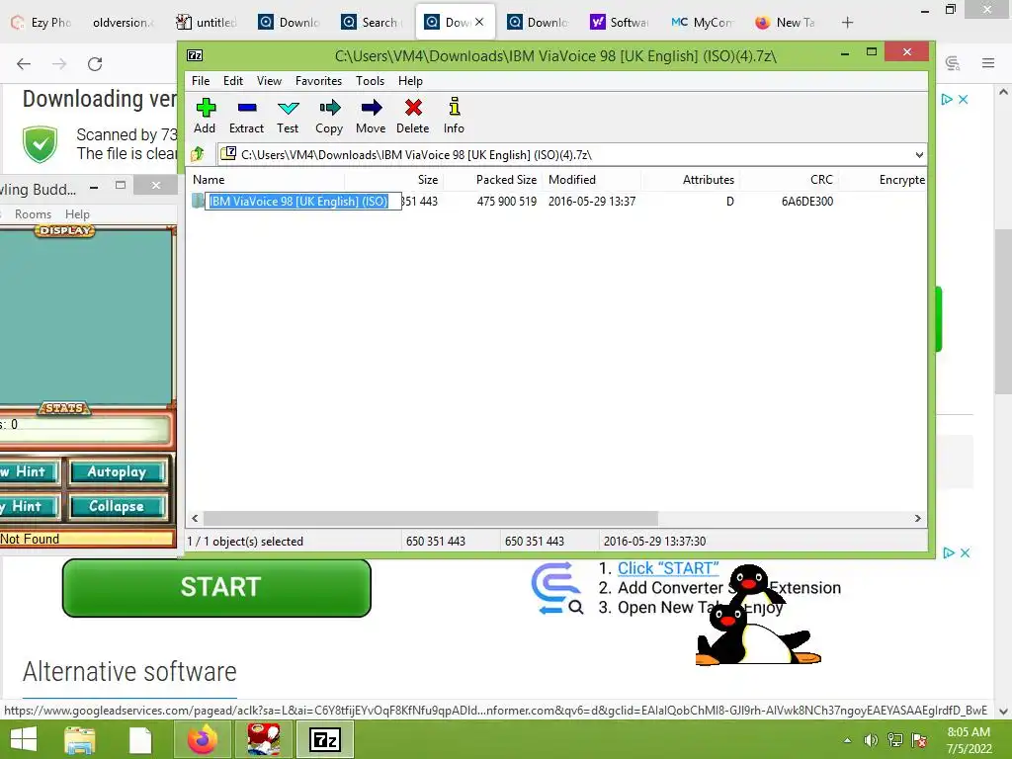Viewport: 1012px width, 759px height.
Task: Open the 7-Zip Help menu
Action: pos(410,81)
